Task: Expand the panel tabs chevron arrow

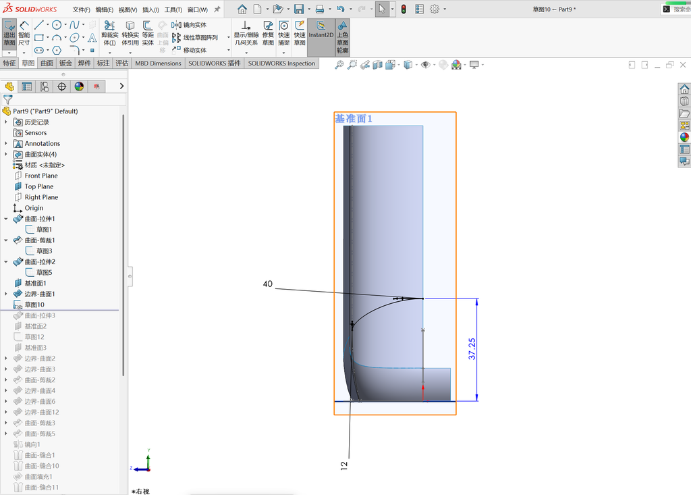Action: 121,86
